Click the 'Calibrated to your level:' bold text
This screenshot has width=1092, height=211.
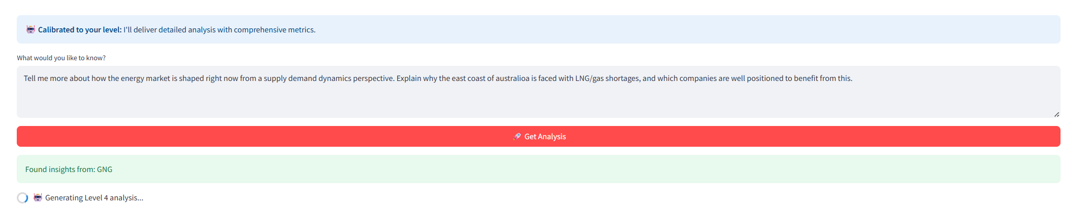(x=80, y=30)
